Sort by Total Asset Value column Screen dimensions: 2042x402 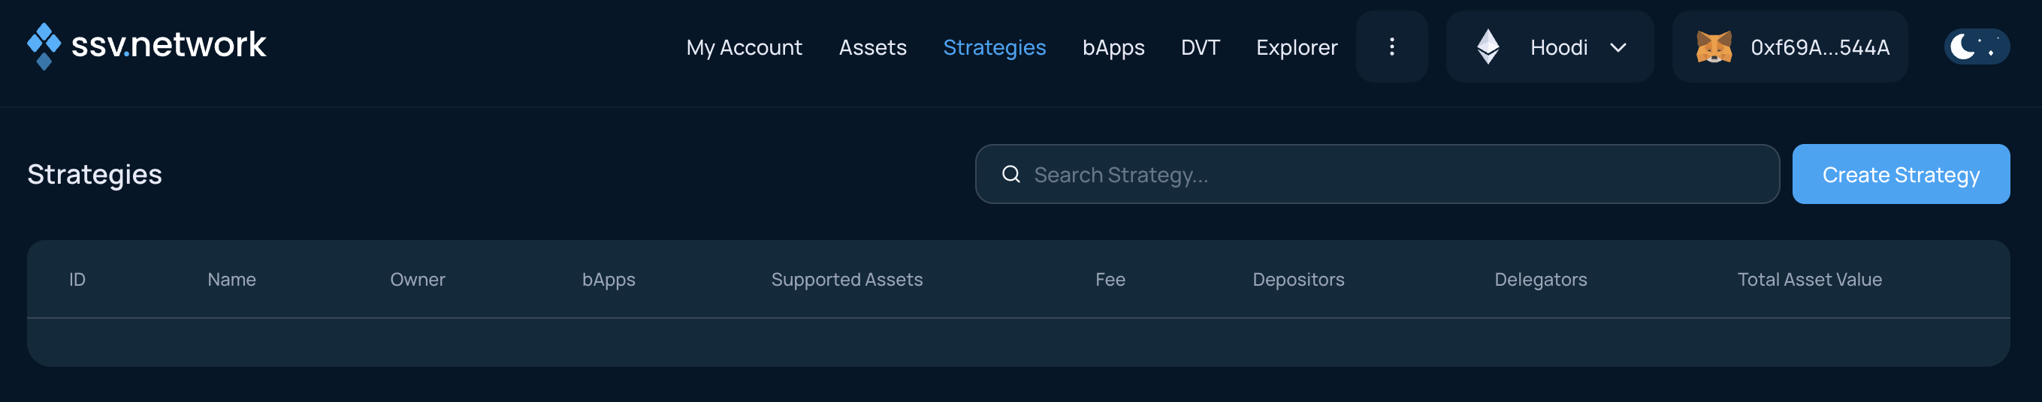(1809, 279)
